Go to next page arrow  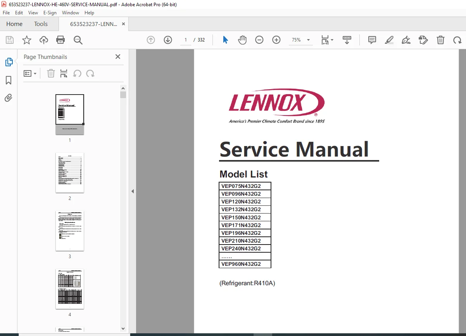point(168,40)
